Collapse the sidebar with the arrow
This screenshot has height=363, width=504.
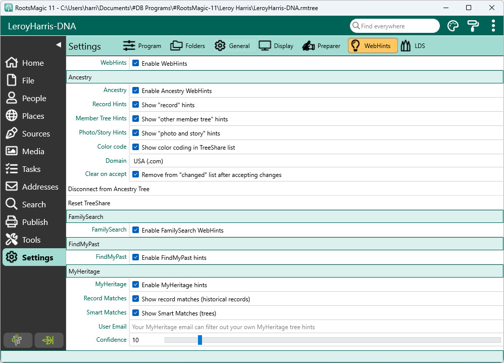point(59,44)
